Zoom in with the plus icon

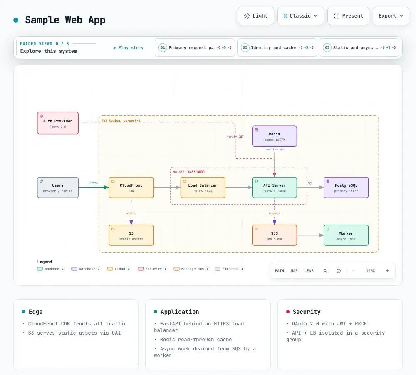387,271
